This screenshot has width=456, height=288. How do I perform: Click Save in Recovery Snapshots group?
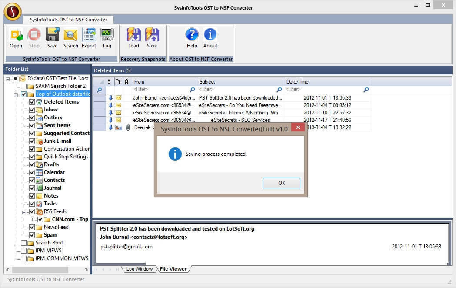[152, 35]
